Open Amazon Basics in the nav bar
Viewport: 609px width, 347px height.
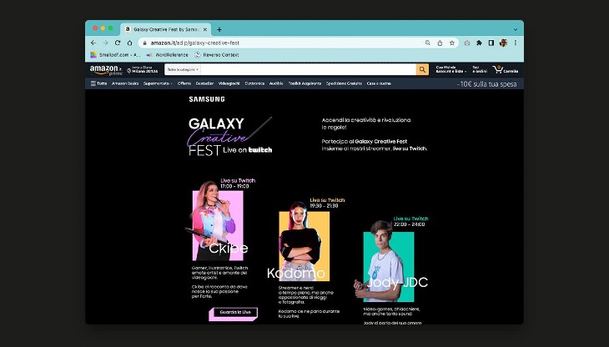point(125,83)
